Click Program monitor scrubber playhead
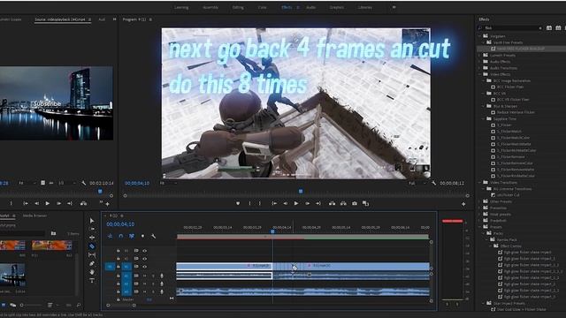This screenshot has height=318, width=566. pos(301,191)
